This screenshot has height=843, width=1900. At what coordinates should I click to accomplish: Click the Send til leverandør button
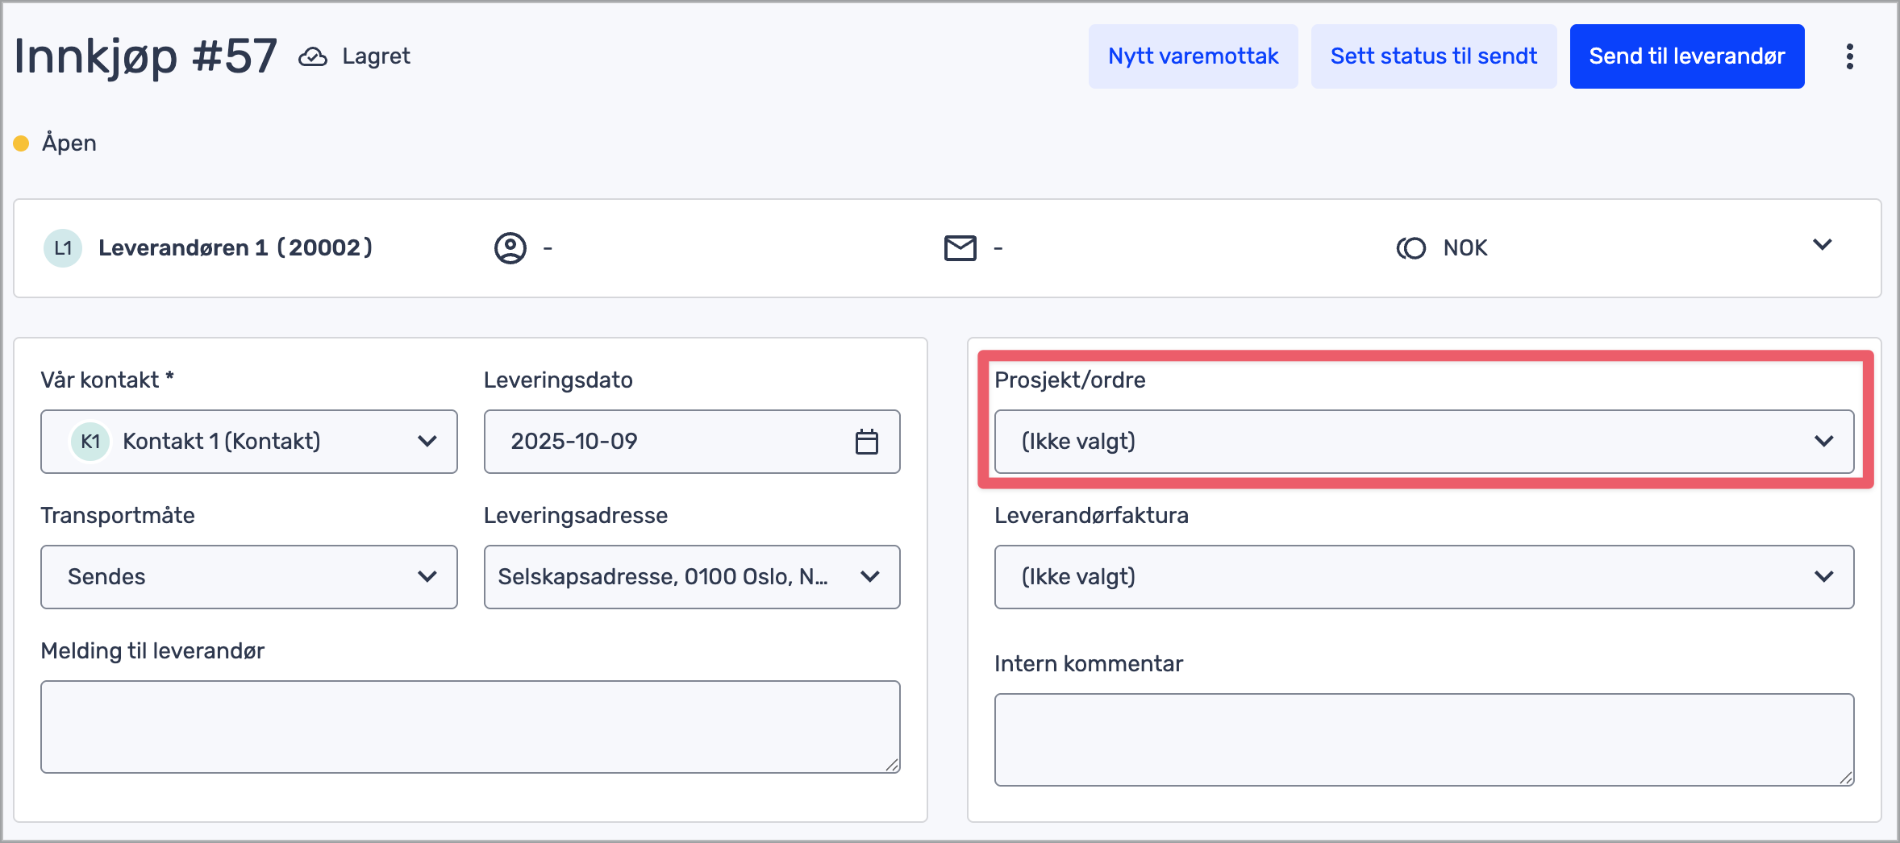click(x=1686, y=56)
